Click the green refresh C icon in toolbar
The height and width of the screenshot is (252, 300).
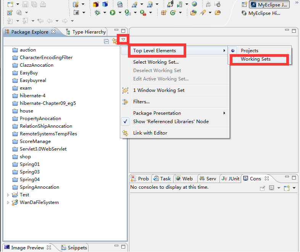pyautogui.click(x=173, y=13)
